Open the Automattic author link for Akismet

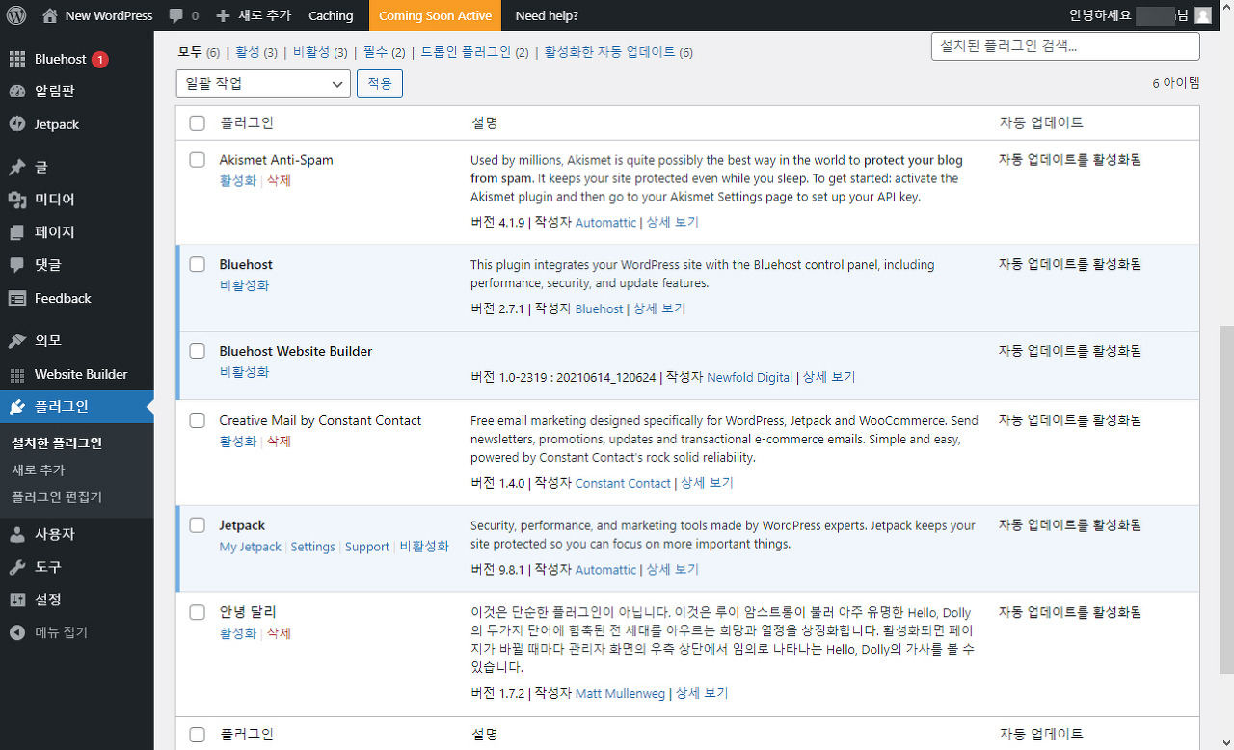click(605, 223)
